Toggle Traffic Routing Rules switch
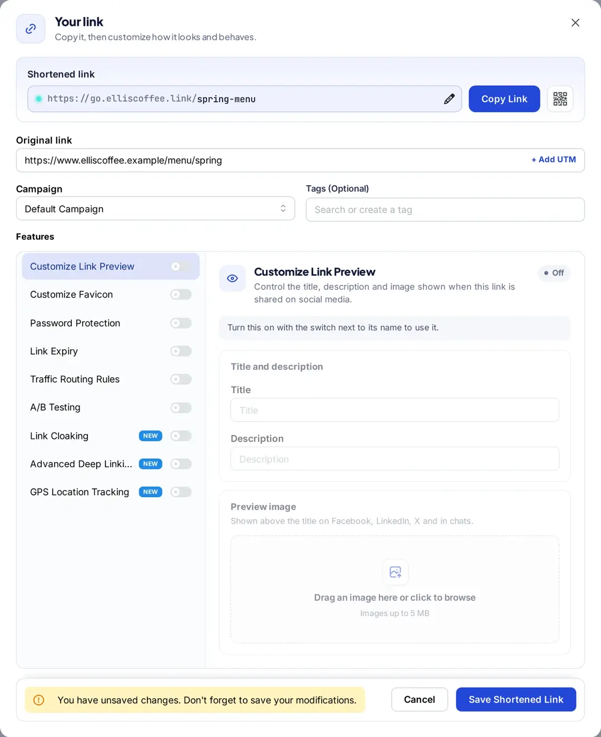Viewport: 601px width, 737px height. 181,379
